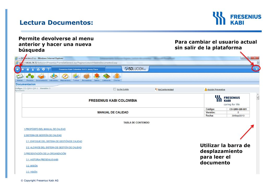Open the Tareas module
The height and width of the screenshot is (185, 267).
point(76,77)
